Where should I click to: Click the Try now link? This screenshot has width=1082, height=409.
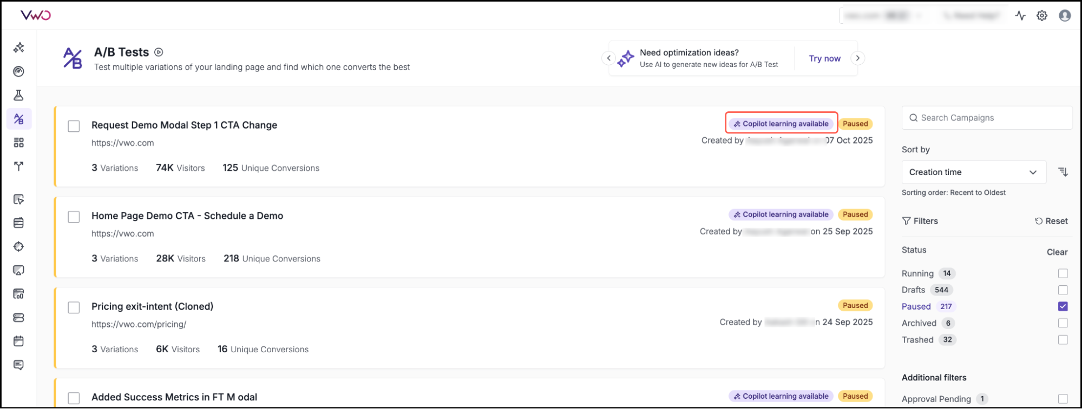824,58
